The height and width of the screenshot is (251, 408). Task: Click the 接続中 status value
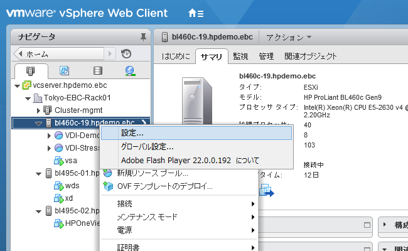click(314, 164)
